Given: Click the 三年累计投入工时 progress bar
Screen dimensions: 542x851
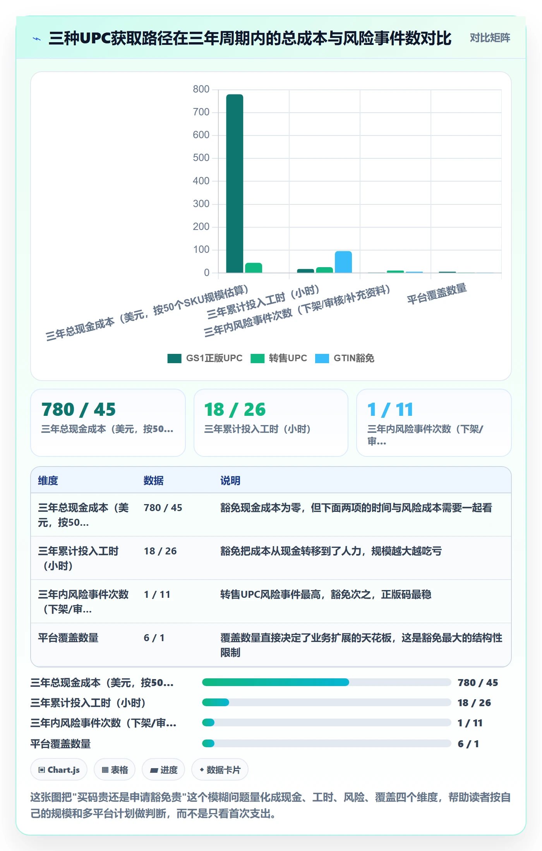Looking at the screenshot, I should 326,702.
